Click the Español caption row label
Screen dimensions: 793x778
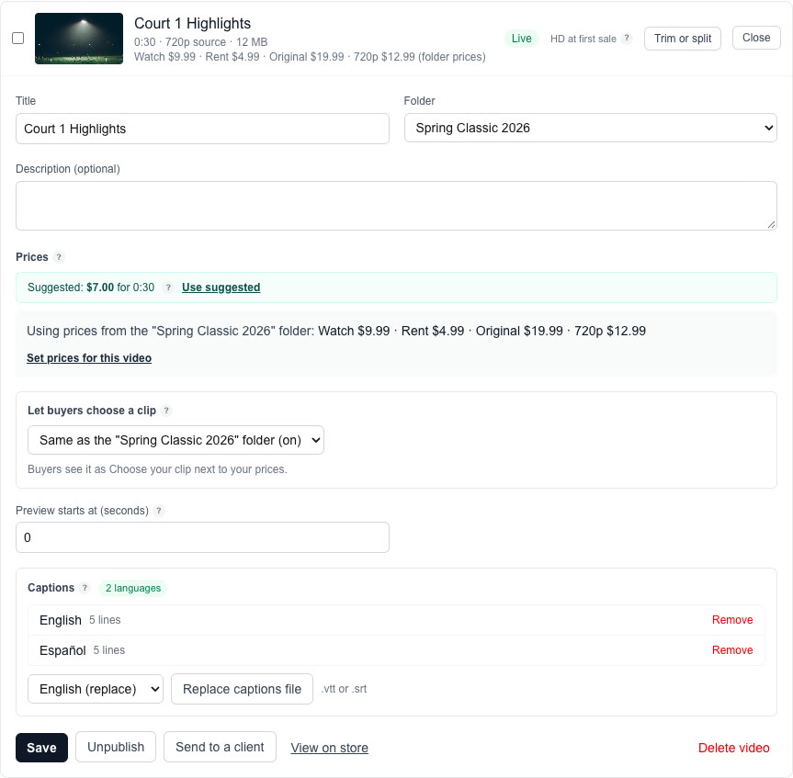pyautogui.click(x=62, y=650)
